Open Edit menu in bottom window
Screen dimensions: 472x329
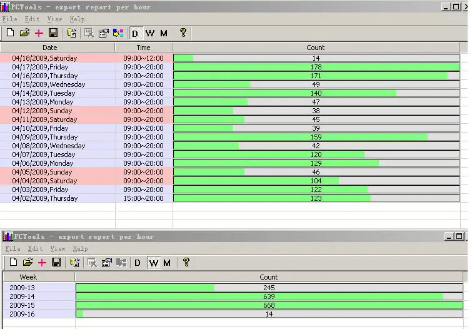pos(35,248)
